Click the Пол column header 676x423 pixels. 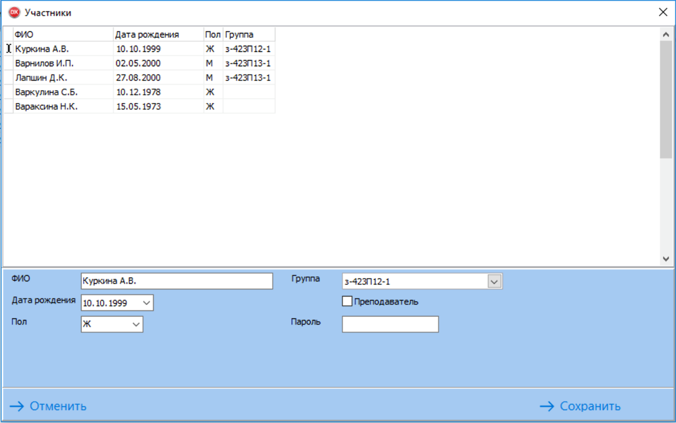tap(213, 35)
